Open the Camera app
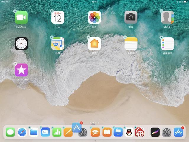The image size is (189, 142). 131,17
